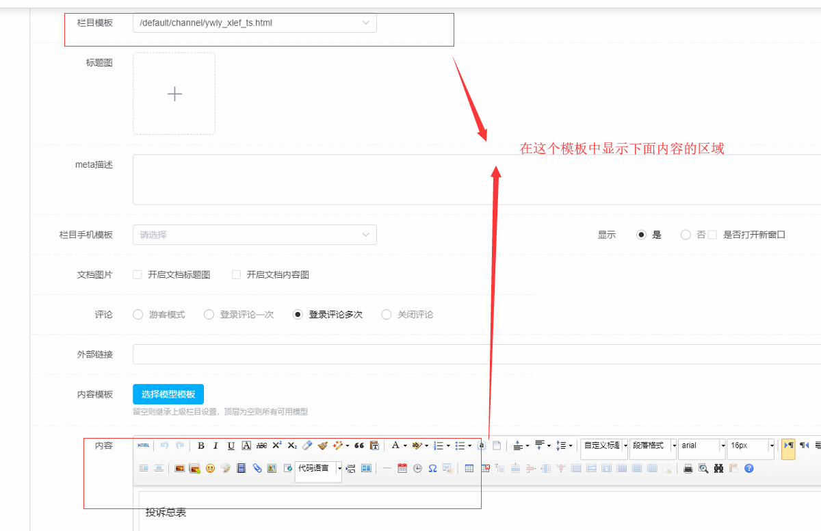The width and height of the screenshot is (821, 531).
Task: Select 是 for the 显示 option
Action: [641, 235]
